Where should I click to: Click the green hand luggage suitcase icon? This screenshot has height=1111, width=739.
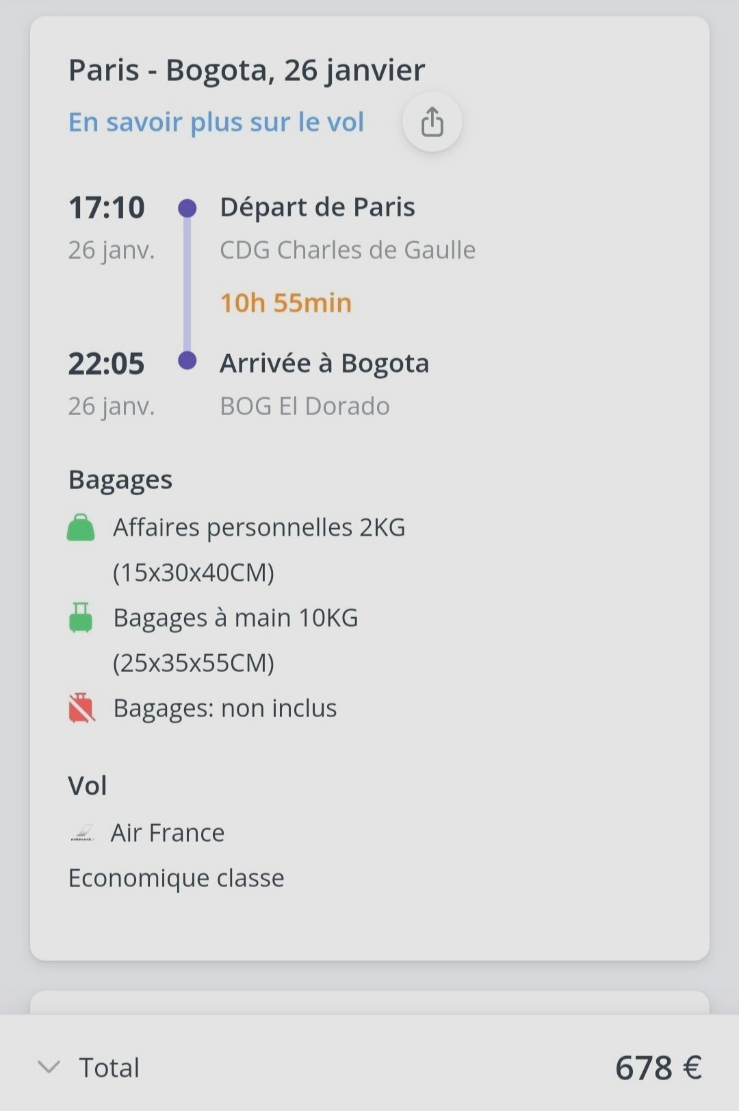(x=81, y=617)
